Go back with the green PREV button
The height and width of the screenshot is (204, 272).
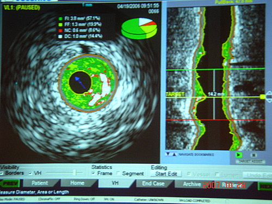coord(9,183)
